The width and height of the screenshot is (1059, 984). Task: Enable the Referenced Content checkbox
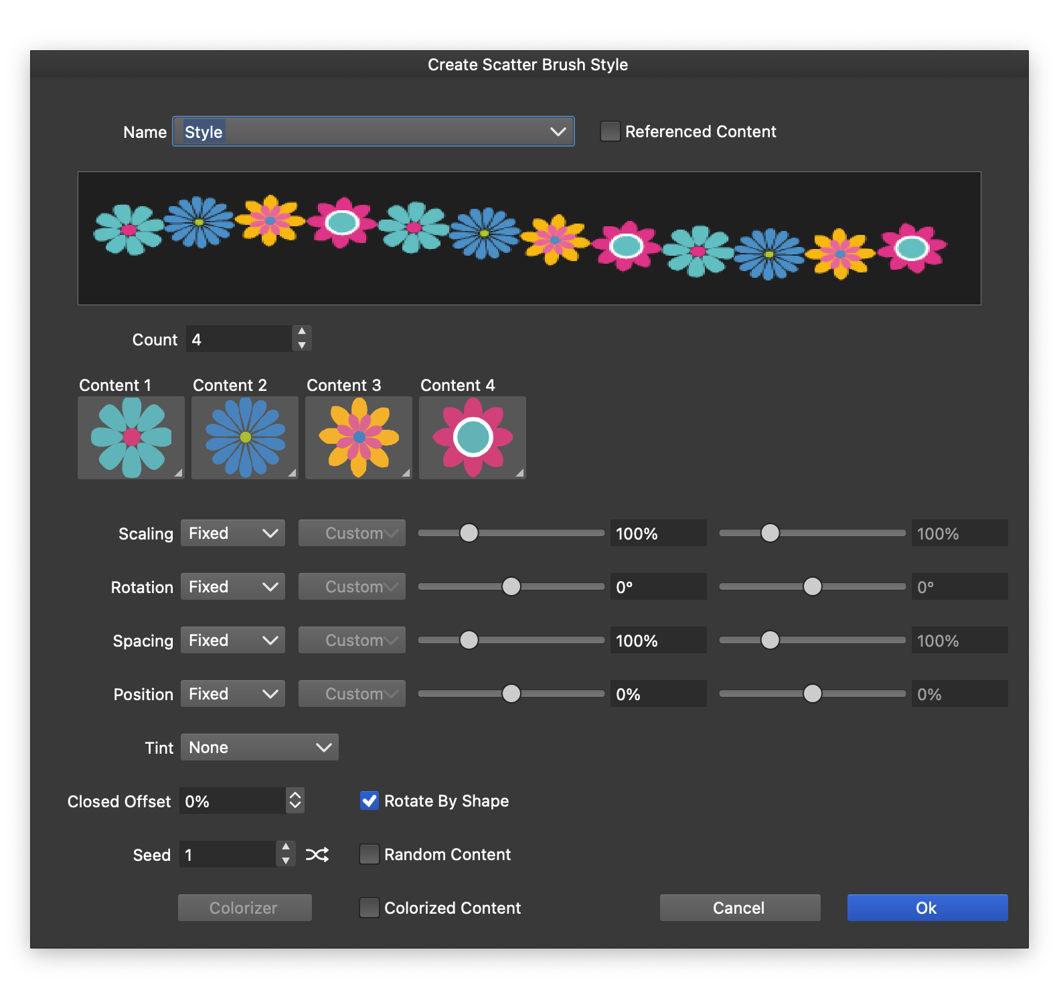(x=610, y=132)
